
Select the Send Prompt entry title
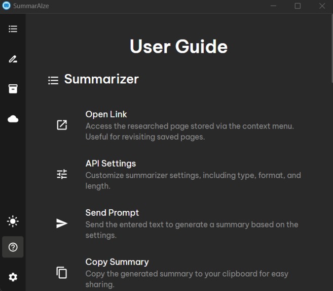(x=112, y=213)
